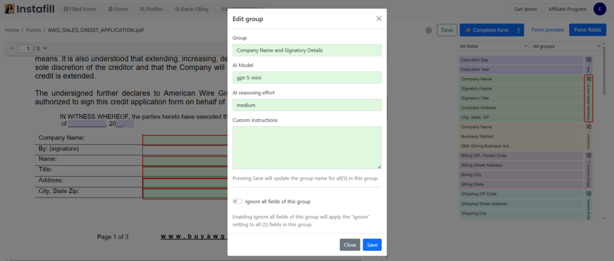Click the Custom instructions text area
This screenshot has width=614, height=261.
pyautogui.click(x=307, y=147)
